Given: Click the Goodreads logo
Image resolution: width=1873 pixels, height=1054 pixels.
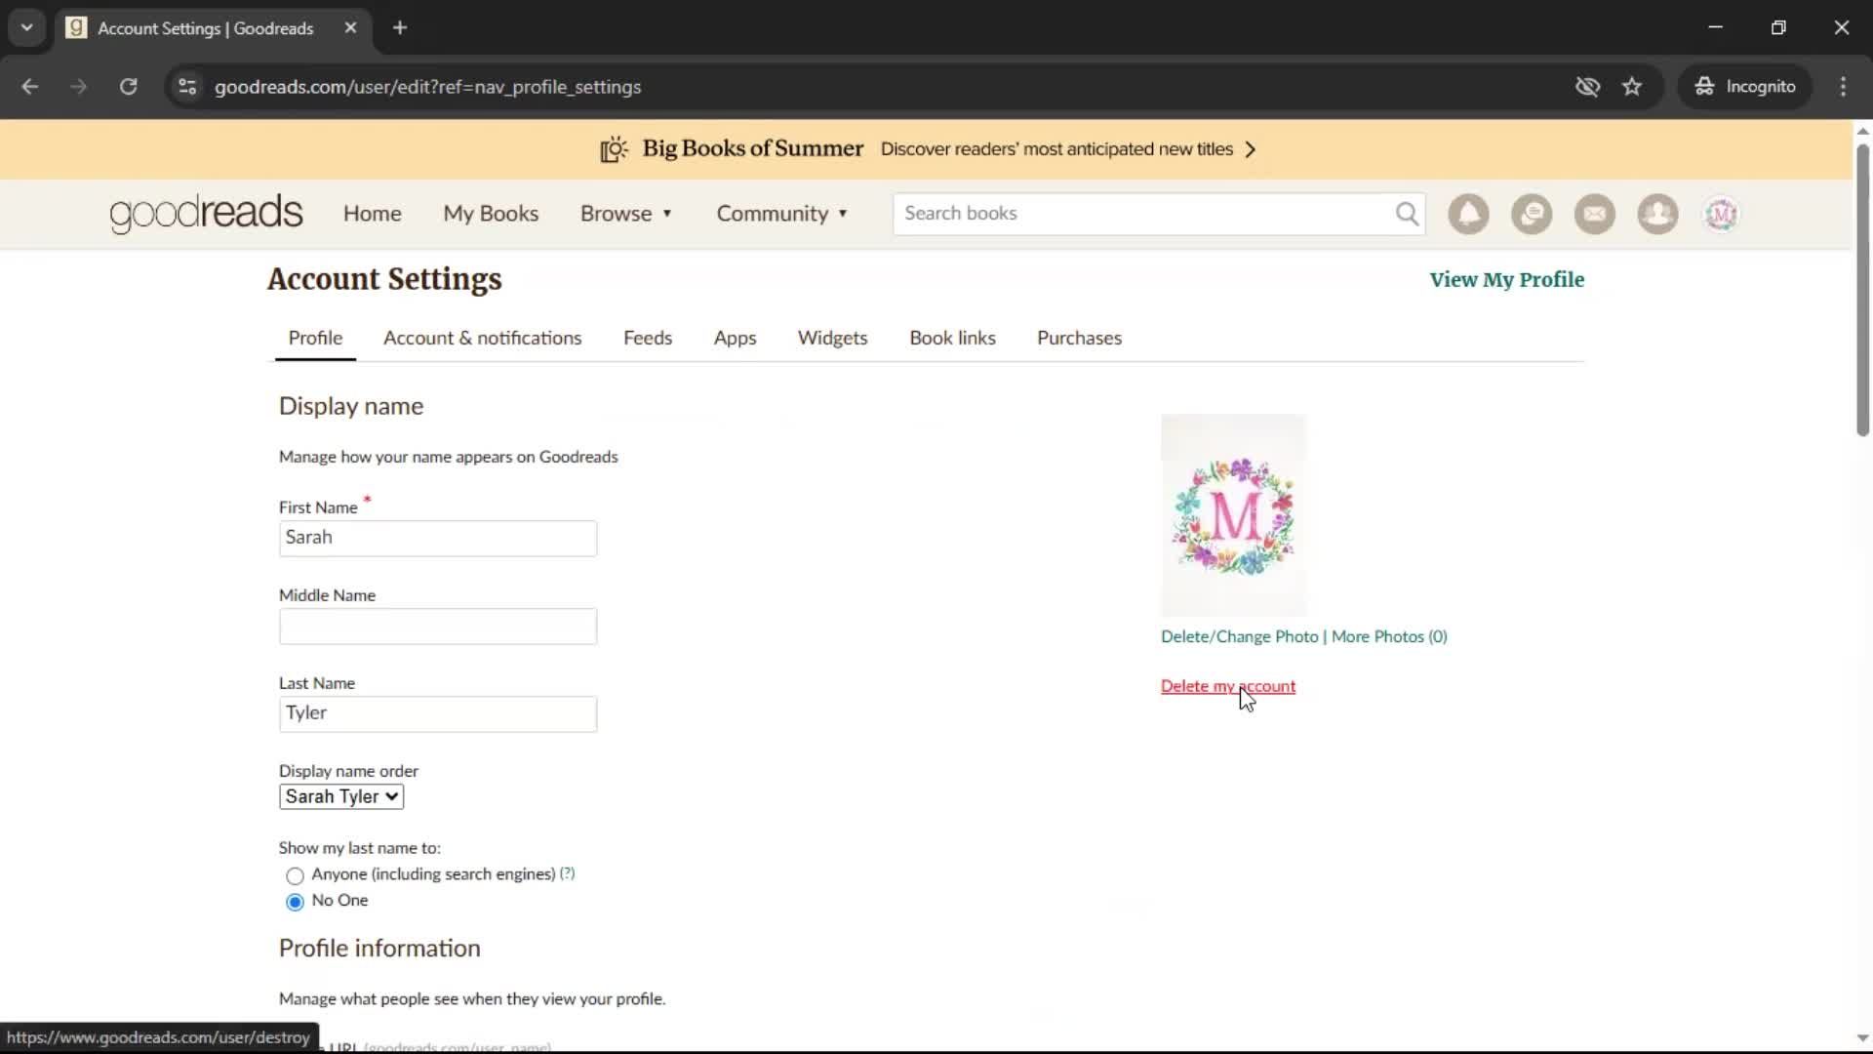Looking at the screenshot, I should 206,214.
